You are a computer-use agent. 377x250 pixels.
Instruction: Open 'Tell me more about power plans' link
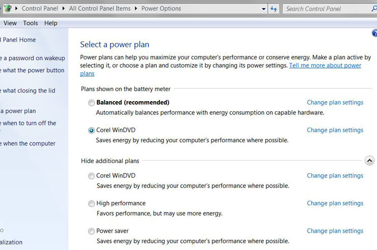pos(325,66)
